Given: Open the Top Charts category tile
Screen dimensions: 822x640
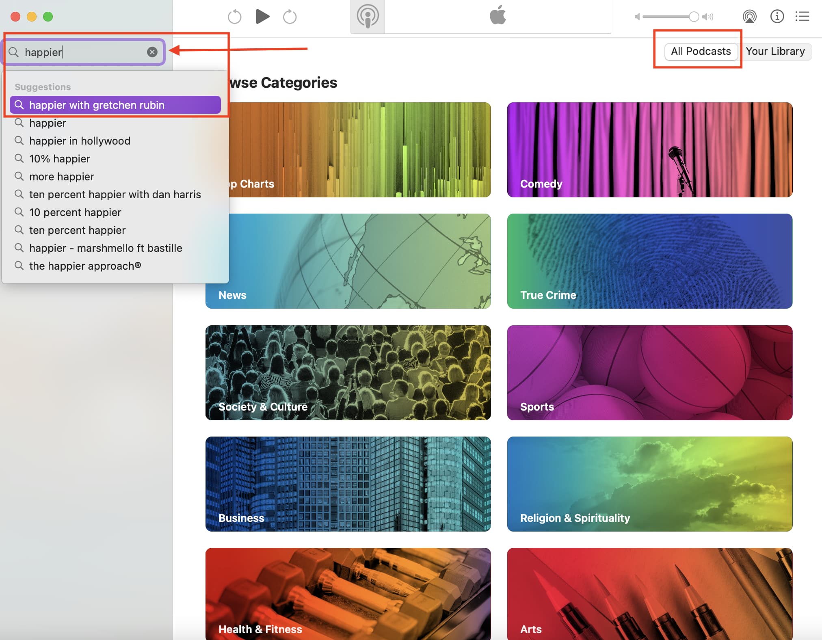Looking at the screenshot, I should [x=360, y=150].
